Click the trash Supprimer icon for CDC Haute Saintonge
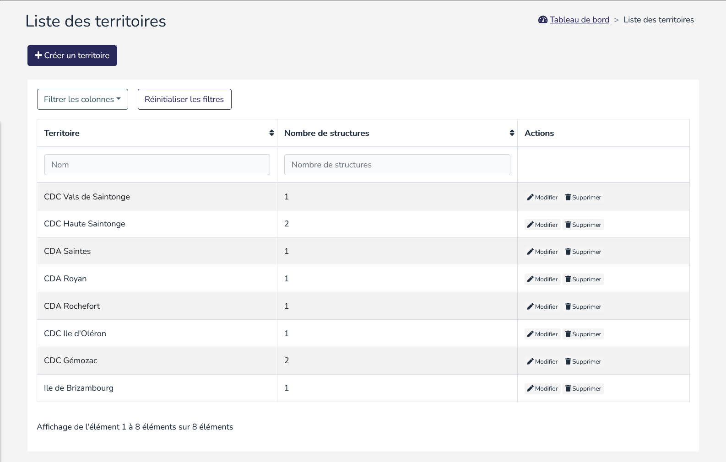The image size is (726, 462). click(x=568, y=225)
